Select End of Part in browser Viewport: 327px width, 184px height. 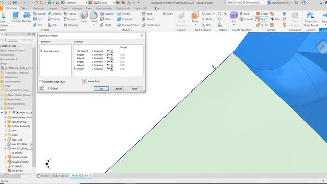tap(17, 171)
